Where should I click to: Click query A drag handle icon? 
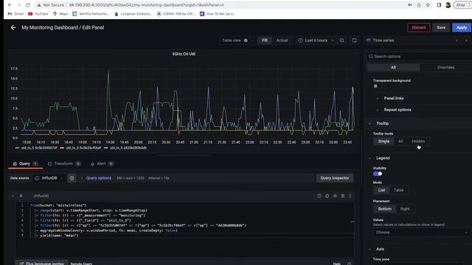350,197
